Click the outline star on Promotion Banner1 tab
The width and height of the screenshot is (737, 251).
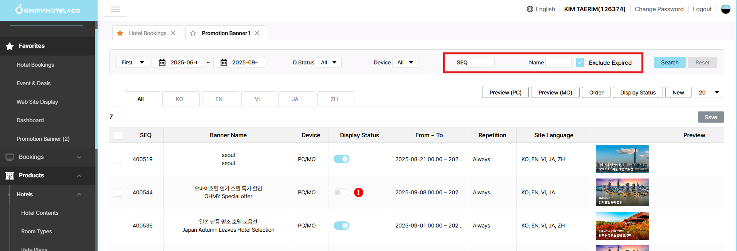tap(193, 33)
